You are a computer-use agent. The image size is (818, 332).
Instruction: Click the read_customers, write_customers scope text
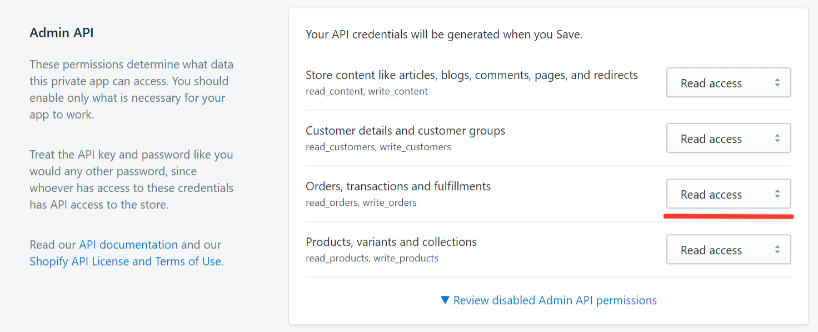tap(378, 147)
